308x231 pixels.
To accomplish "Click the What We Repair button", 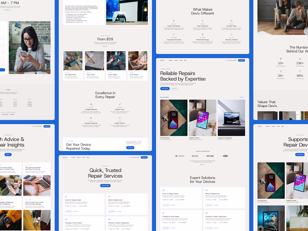I will coord(105,186).
